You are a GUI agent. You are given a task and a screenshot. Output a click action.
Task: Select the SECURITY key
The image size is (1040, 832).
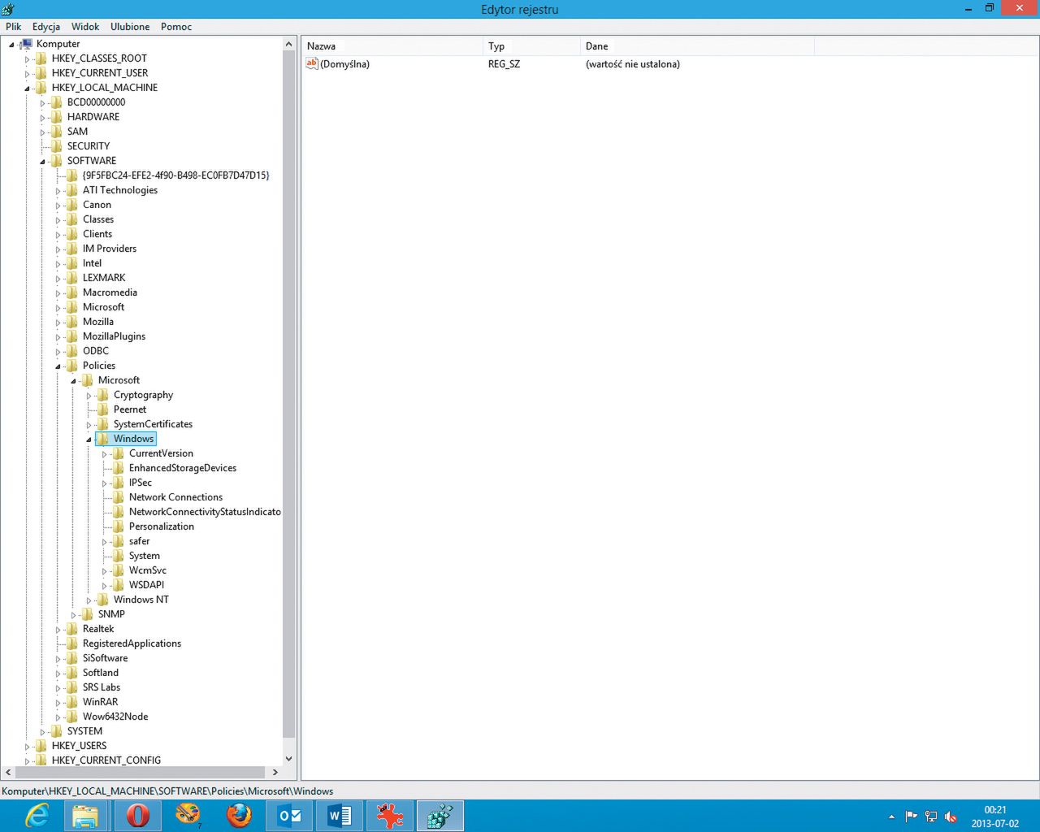click(x=89, y=146)
